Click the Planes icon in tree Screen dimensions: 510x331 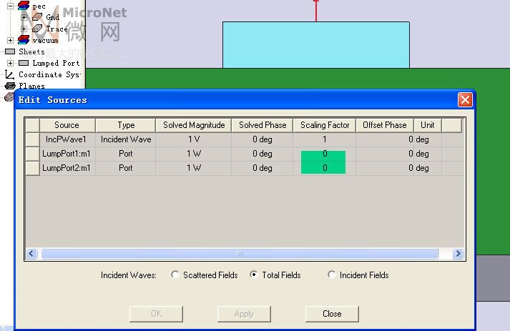pyautogui.click(x=10, y=87)
